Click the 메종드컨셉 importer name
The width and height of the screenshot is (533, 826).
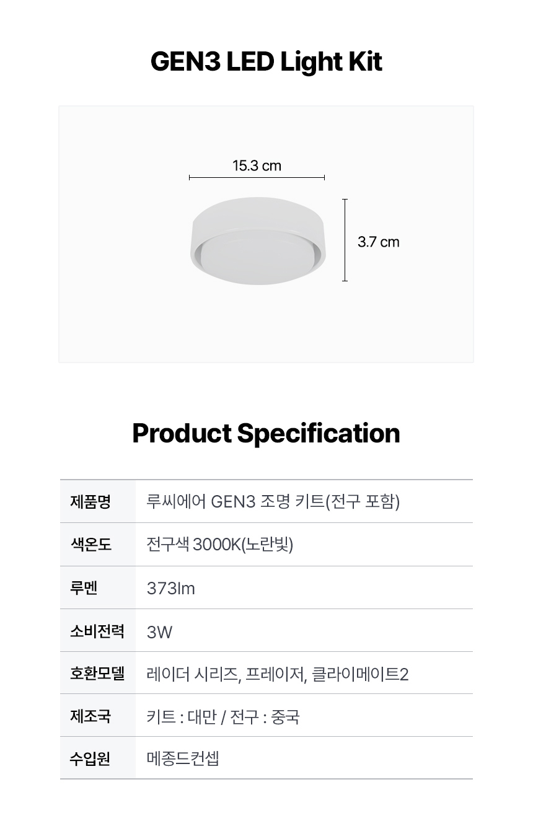click(183, 758)
